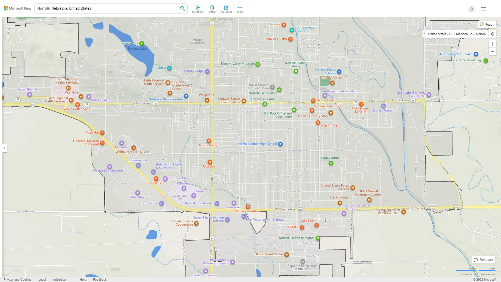501x282 pixels.
Task: Click the Traffic icon on toolbar
Action: (x=212, y=7)
